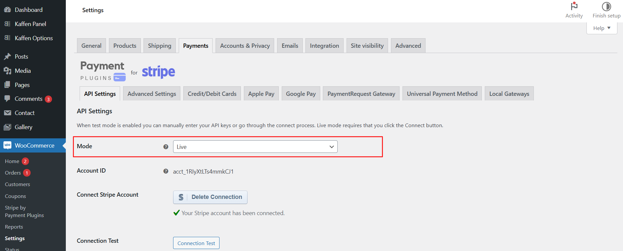623x251 pixels.
Task: Click the account ID acct_1RlyXtLTs4mmkCJ1
Action: click(x=203, y=172)
